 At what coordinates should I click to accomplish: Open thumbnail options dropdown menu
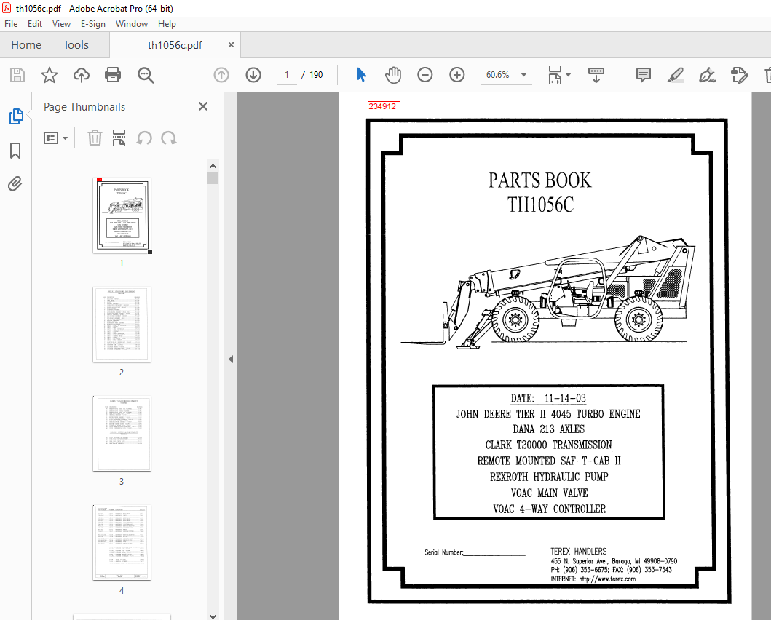click(x=55, y=138)
